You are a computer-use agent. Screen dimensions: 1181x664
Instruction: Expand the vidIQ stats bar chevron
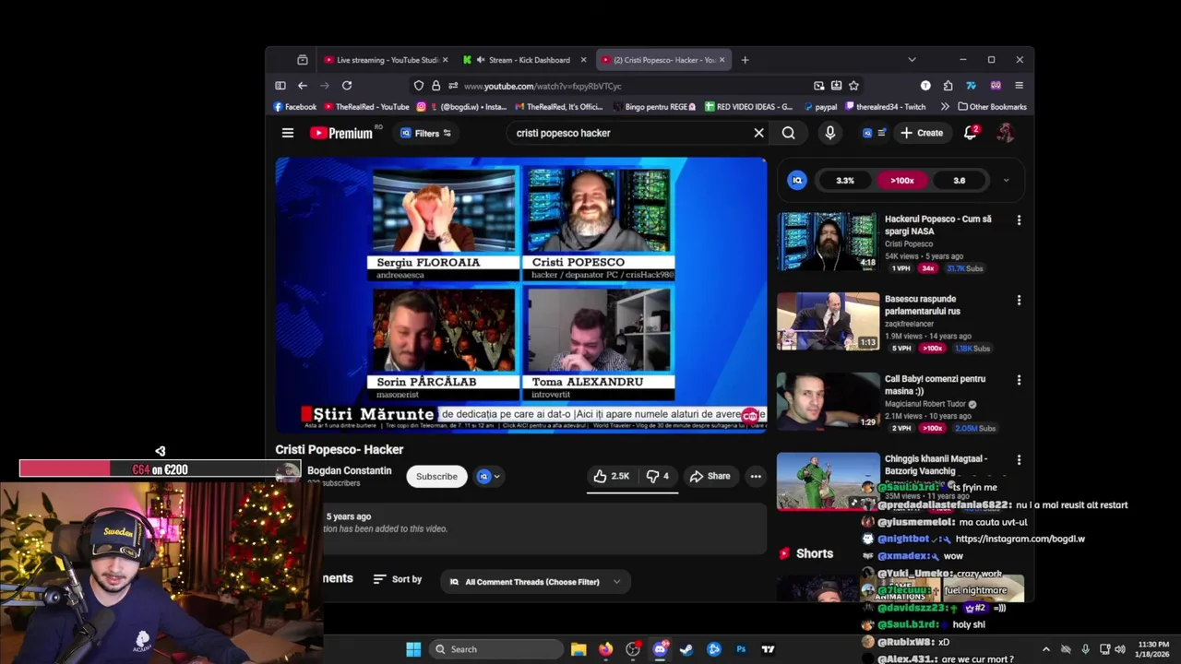1006,181
